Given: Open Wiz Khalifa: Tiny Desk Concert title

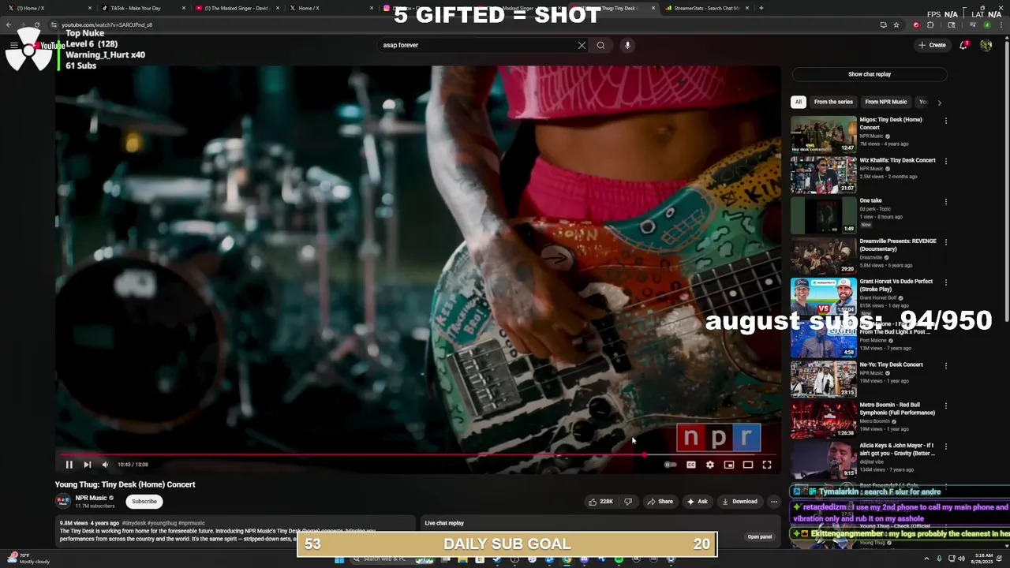Looking at the screenshot, I should click(897, 160).
